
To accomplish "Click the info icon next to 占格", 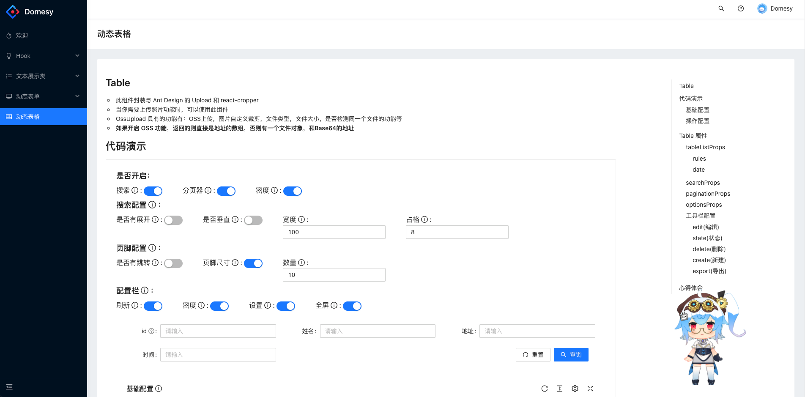I will (424, 220).
